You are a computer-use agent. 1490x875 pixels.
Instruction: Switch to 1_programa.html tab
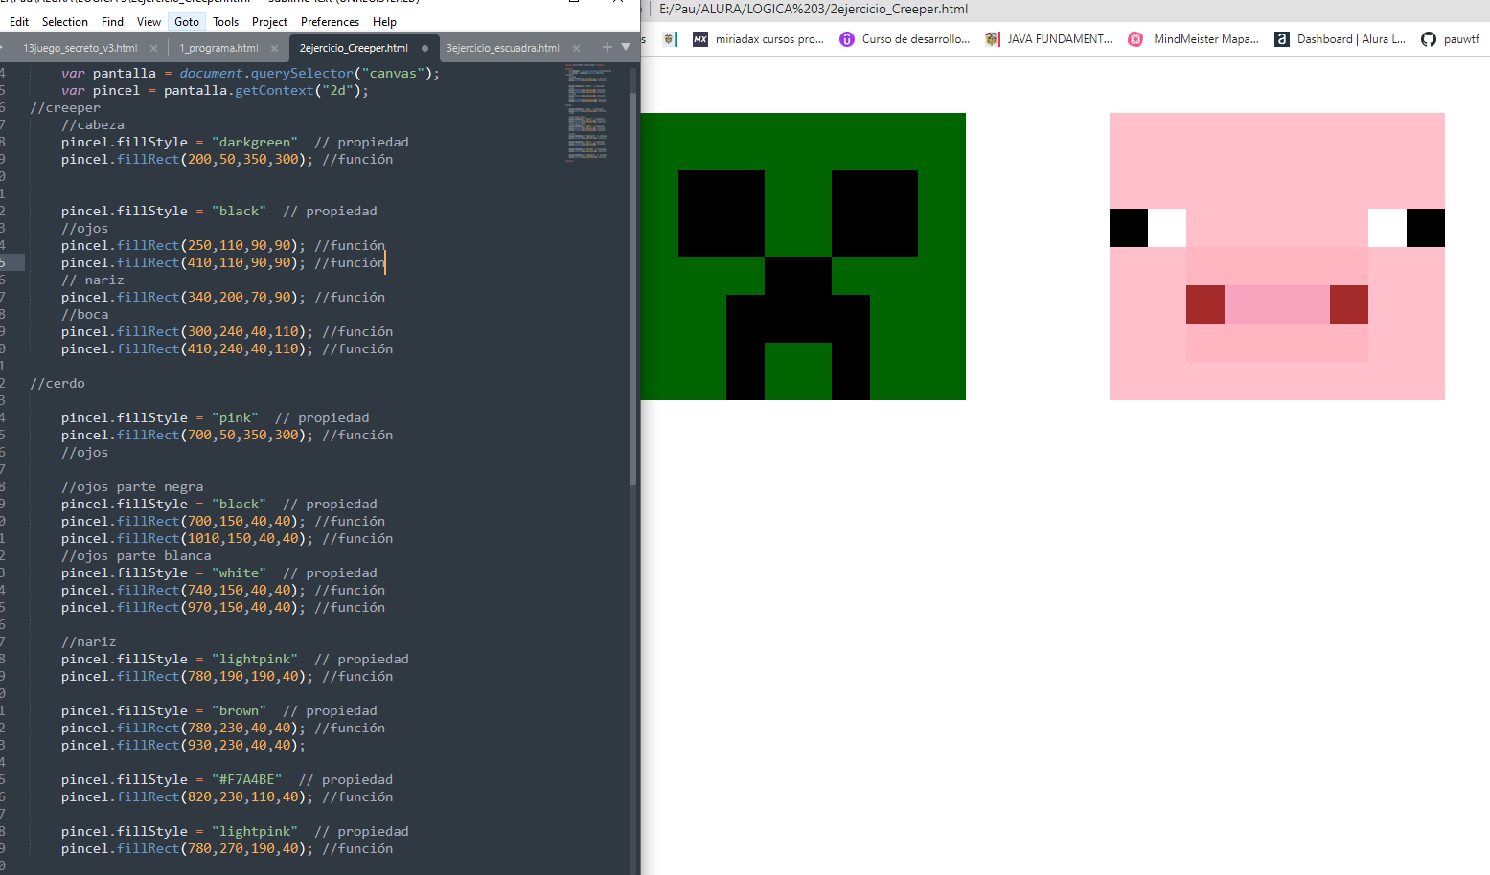point(218,48)
